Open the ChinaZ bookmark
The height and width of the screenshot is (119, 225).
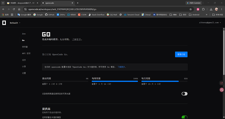tap(146, 15)
